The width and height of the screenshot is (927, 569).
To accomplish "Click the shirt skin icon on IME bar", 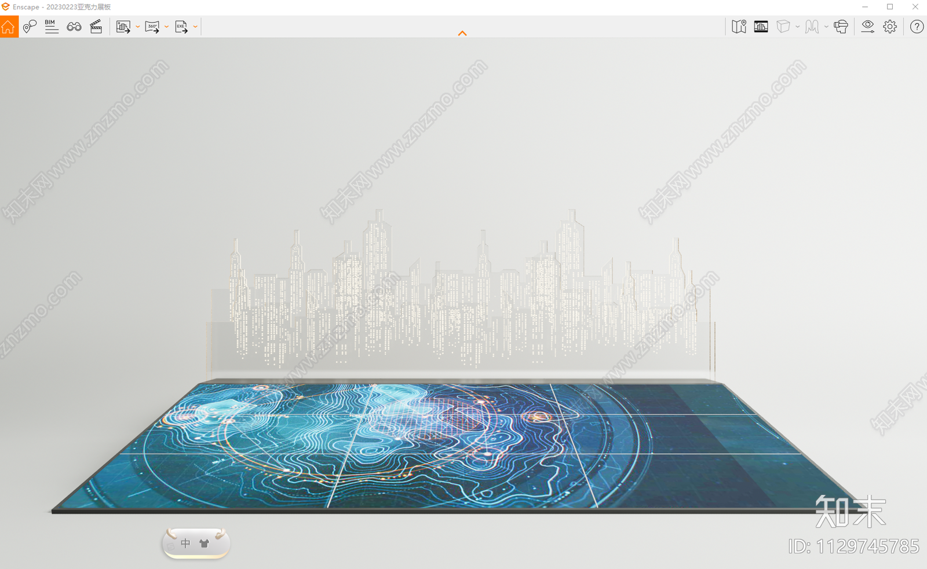I will pos(204,544).
